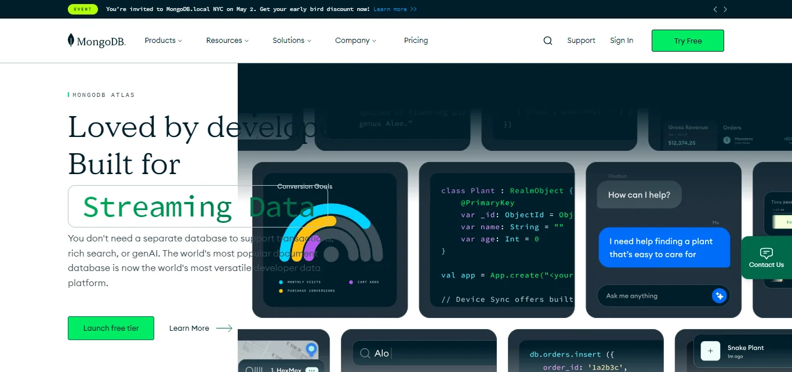This screenshot has width=792, height=372.
Task: Open the Contact Us widget
Action: [766, 258]
